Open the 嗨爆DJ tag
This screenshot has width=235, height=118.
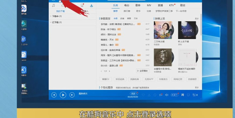coord(106,79)
